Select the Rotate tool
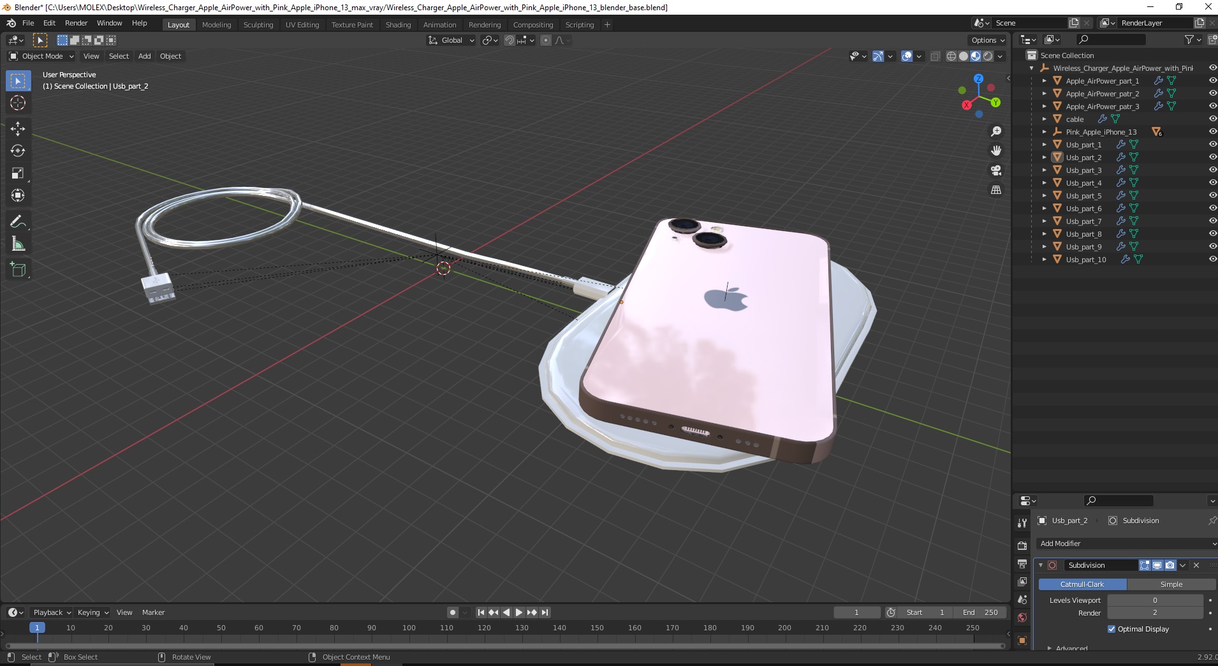1218x666 pixels. tap(18, 151)
